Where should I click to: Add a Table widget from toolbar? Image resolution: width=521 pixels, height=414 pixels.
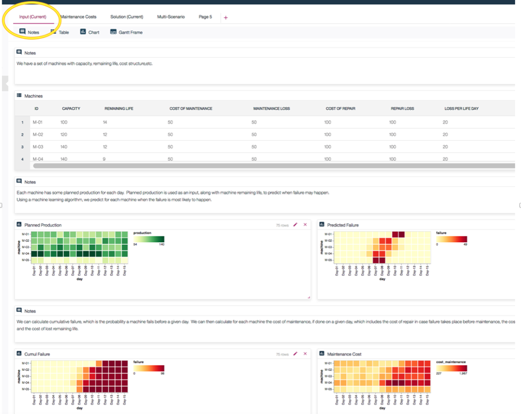click(x=60, y=32)
